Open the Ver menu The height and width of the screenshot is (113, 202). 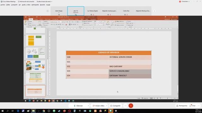coord(20,5)
